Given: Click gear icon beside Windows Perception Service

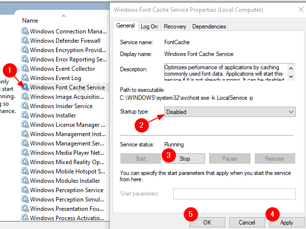Looking at the screenshot, I should (25, 190).
